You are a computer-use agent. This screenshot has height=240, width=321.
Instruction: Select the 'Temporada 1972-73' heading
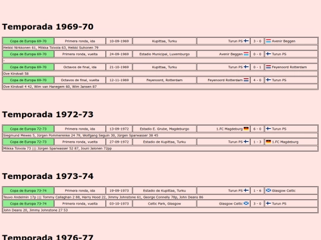click(x=48, y=114)
